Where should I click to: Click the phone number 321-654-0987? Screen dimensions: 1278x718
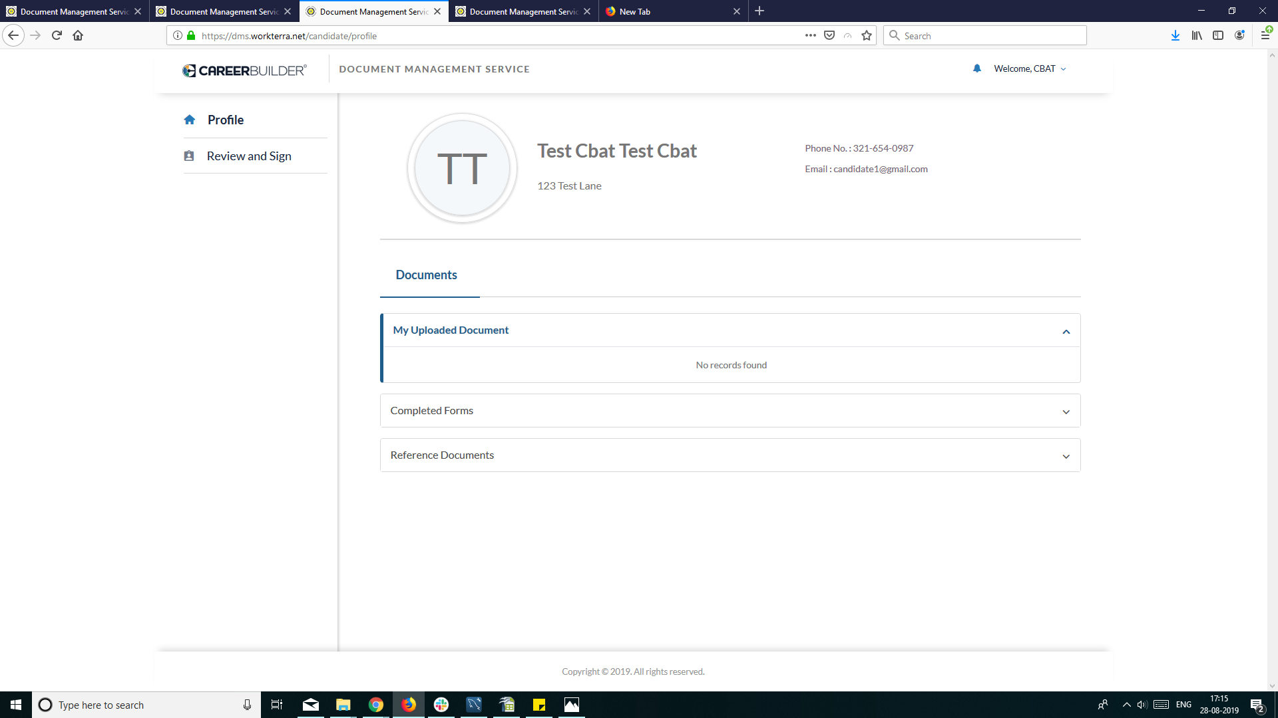883,148
